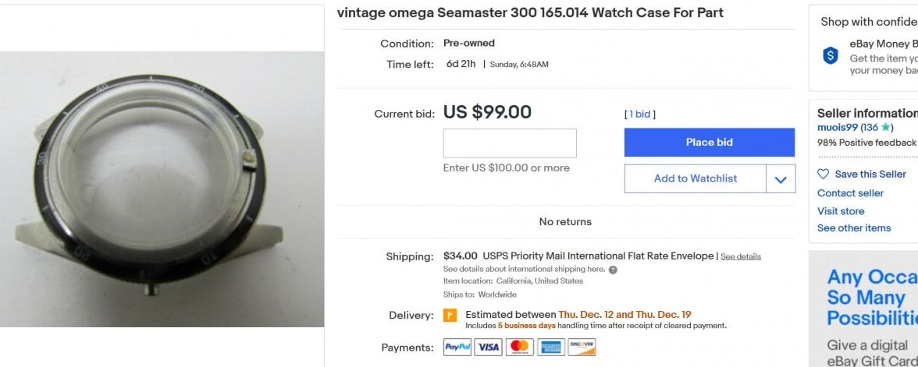Expand the Add to Watchlist dropdown arrow
The image size is (918, 367).
pyautogui.click(x=781, y=179)
